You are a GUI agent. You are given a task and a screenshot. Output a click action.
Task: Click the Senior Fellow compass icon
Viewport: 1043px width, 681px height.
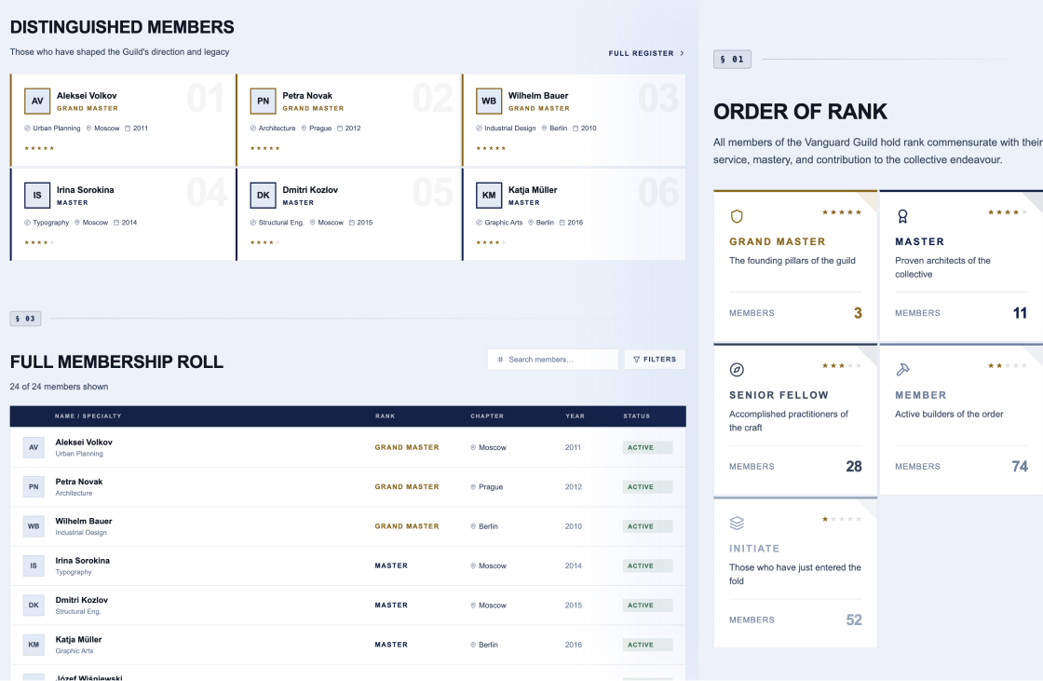pyautogui.click(x=737, y=370)
